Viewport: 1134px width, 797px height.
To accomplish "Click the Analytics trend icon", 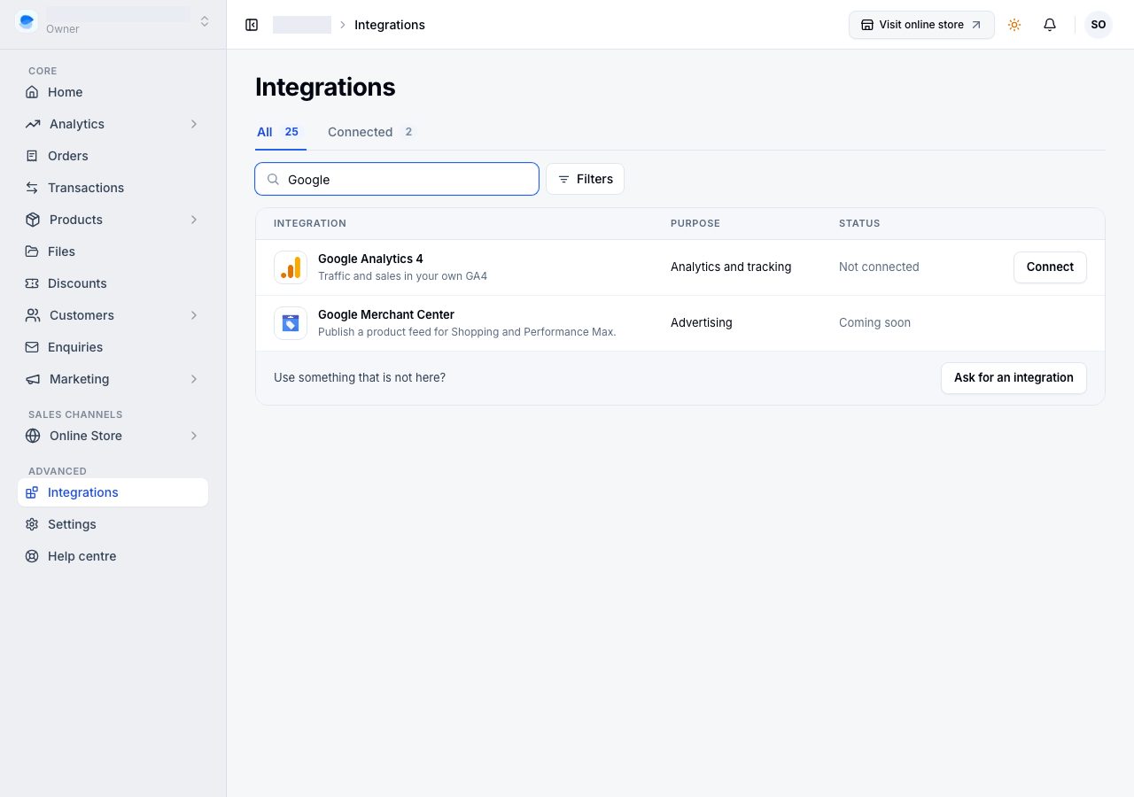I will click(x=33, y=124).
